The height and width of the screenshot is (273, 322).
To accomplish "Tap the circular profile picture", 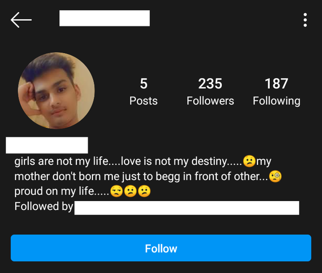I will [56, 90].
